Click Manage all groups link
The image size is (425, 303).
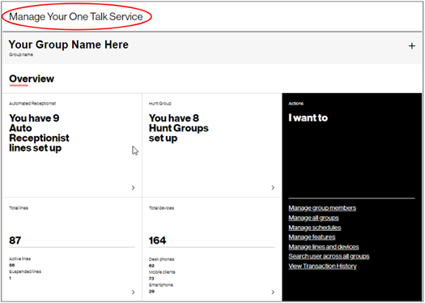coord(313,218)
